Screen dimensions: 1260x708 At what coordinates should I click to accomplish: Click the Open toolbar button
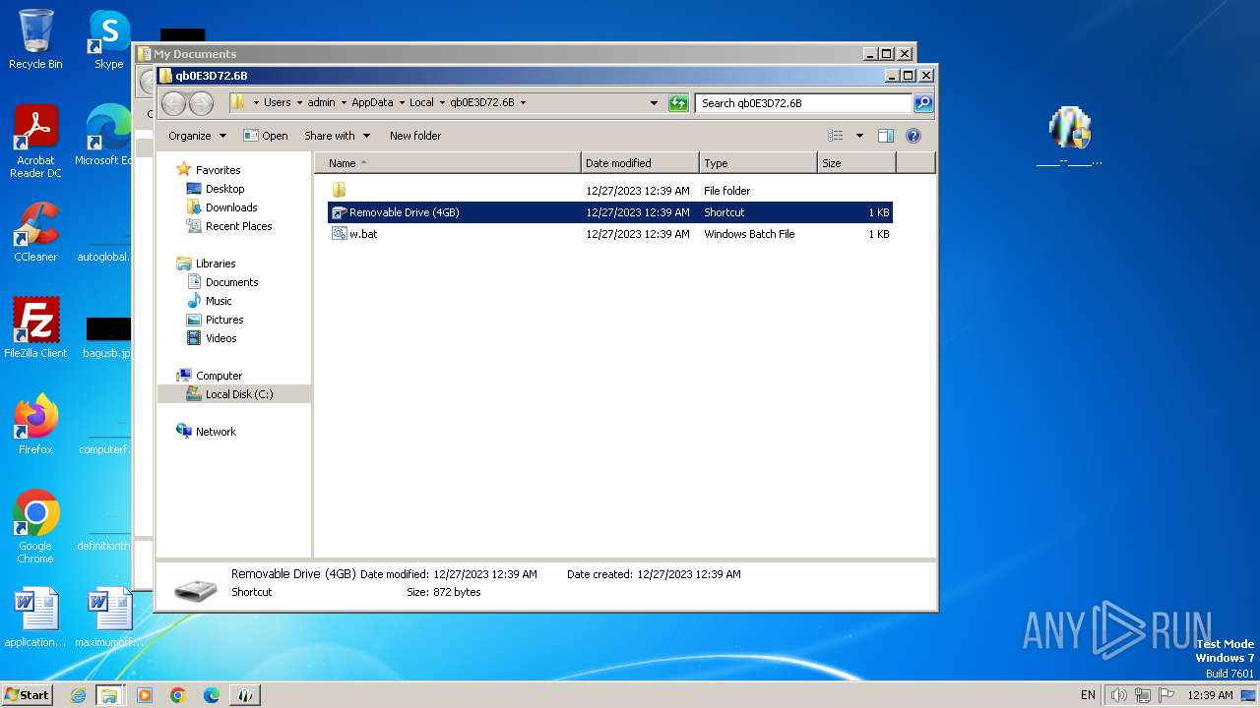pyautogui.click(x=266, y=136)
